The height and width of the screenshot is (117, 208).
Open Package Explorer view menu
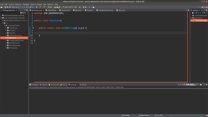coord(27,13)
